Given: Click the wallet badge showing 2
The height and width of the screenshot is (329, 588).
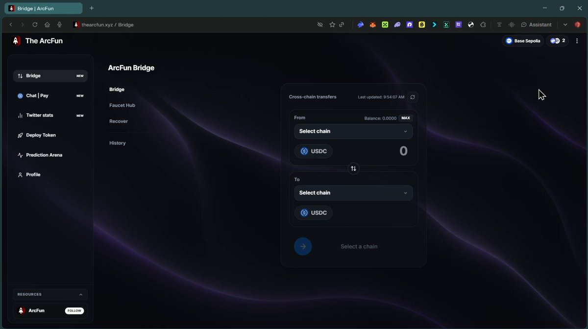Looking at the screenshot, I should 558,41.
